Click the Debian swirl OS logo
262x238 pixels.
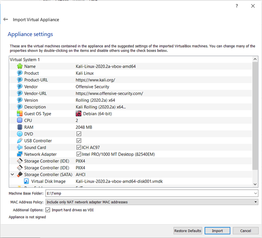pos(79,114)
